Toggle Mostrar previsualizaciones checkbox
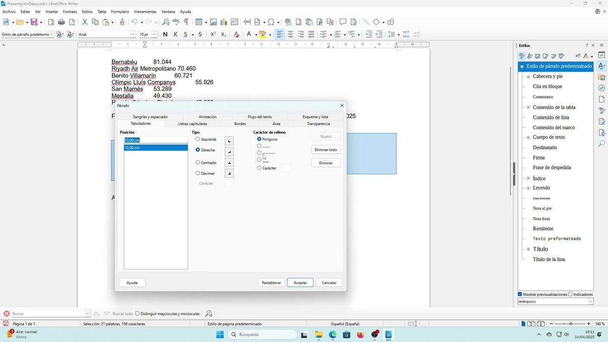Viewport: 608px width, 342px height. [520, 294]
